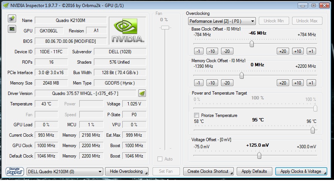
Task: Click -20 under Memory Clock Offset
Action: pyautogui.click(x=227, y=83)
